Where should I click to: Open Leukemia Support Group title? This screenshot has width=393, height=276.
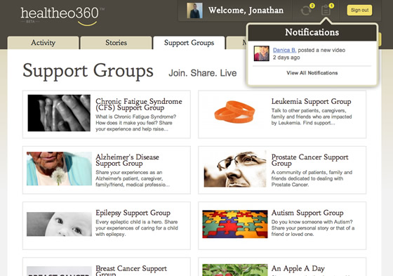click(x=311, y=101)
